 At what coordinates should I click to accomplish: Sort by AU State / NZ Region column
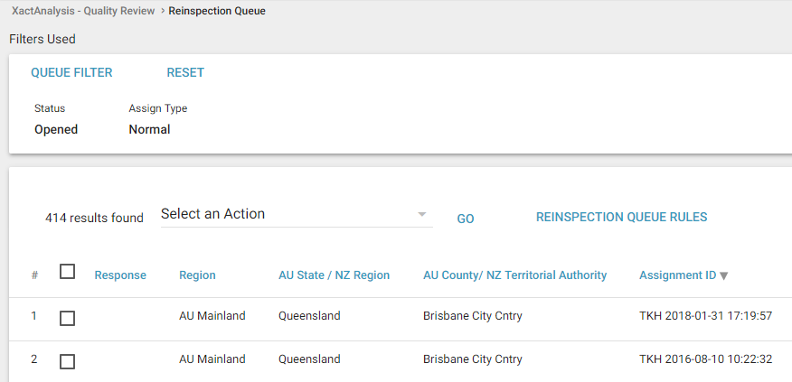pos(334,275)
